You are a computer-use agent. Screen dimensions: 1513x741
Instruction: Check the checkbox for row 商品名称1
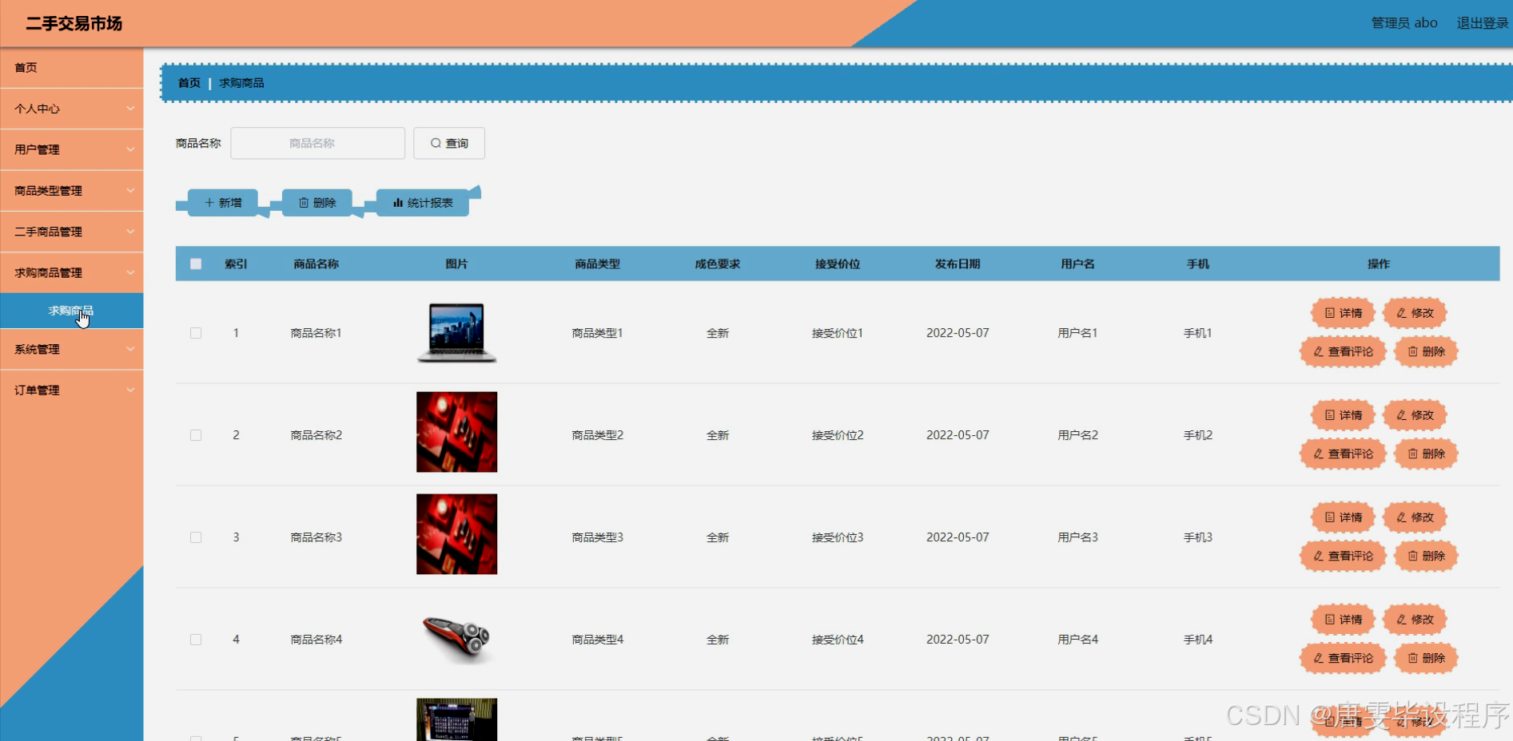click(196, 333)
